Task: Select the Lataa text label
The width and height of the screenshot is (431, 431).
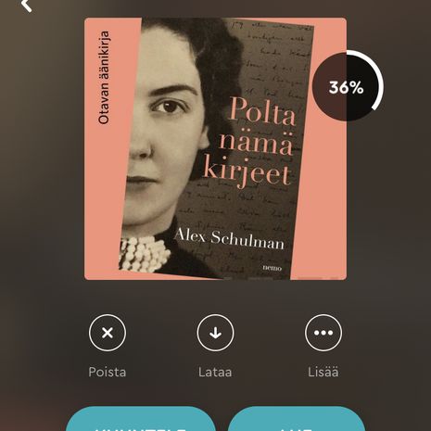Action: (215, 372)
